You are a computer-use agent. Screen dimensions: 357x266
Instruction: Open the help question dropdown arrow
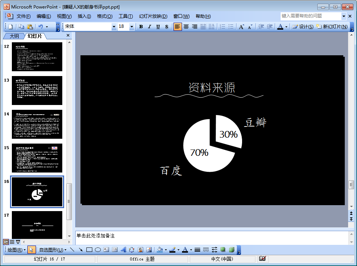[x=344, y=16]
